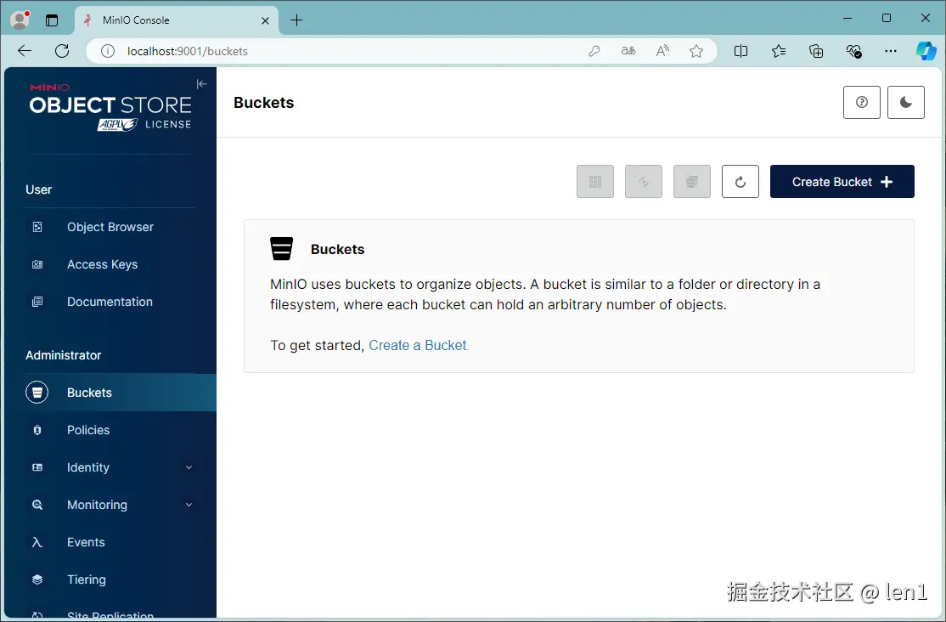Click the set replication icon button
The width and height of the screenshot is (946, 622).
pos(643,181)
